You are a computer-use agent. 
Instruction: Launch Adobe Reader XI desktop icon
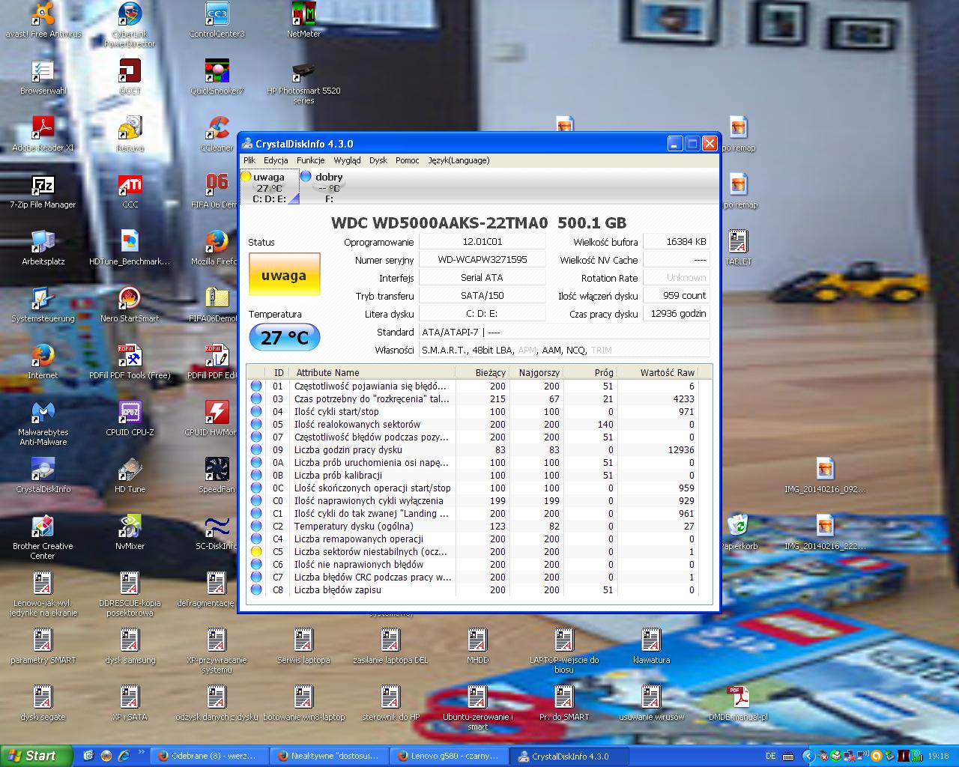pyautogui.click(x=43, y=134)
